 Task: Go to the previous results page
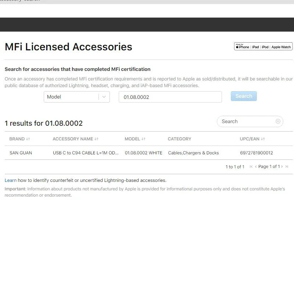[x=256, y=166]
